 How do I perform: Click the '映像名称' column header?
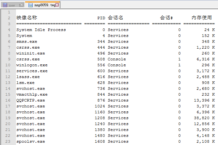click(x=27, y=18)
